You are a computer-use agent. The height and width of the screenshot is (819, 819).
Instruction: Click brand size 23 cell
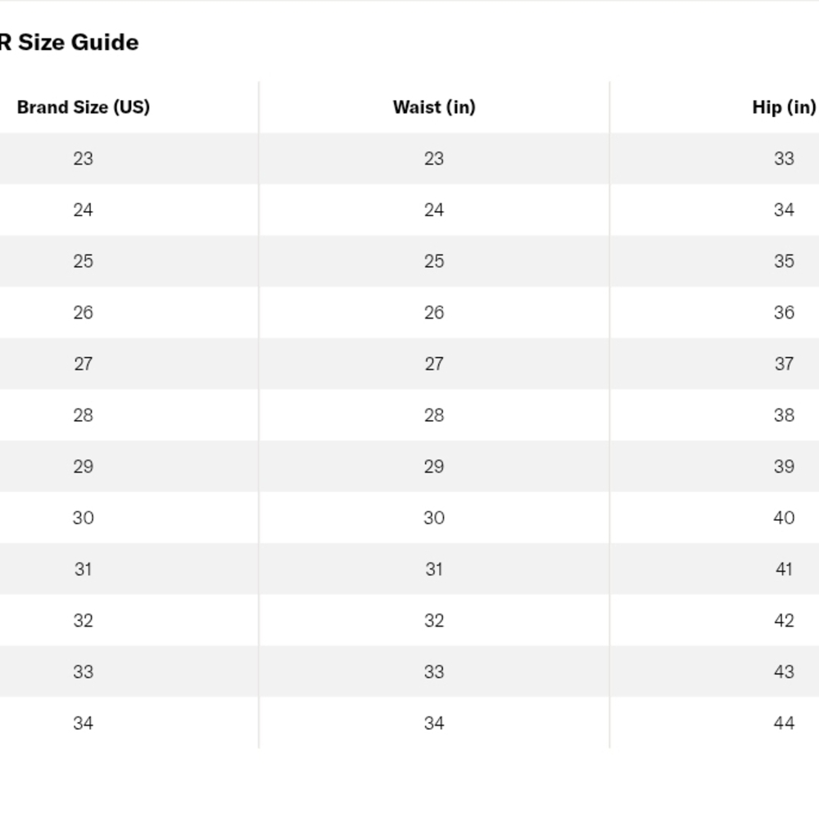pyautogui.click(x=84, y=158)
